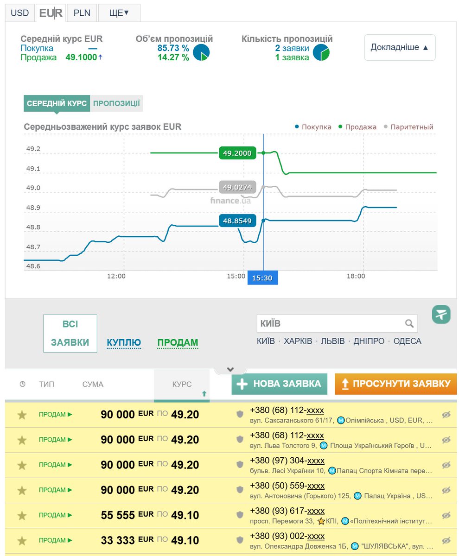Choose ХАРКІВ city link
The height and width of the screenshot is (556, 459).
coord(298,341)
